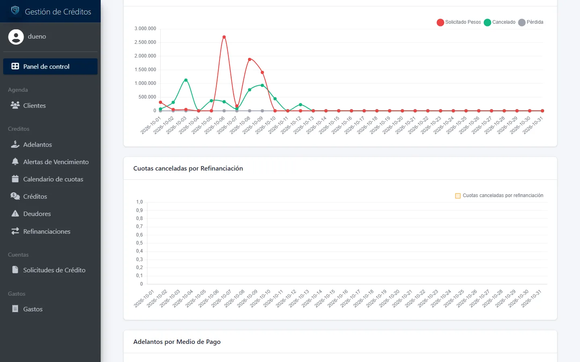580x362 pixels.
Task: Click Cuotas canceladas por Refinanciación heading
Action: coord(188,169)
